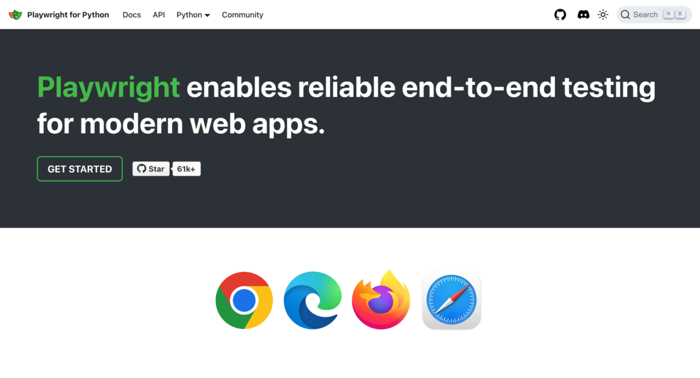Click the GET STARTED button

[x=80, y=169]
